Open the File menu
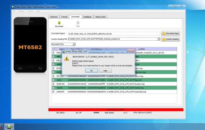The width and height of the screenshot is (205, 130). (14, 11)
